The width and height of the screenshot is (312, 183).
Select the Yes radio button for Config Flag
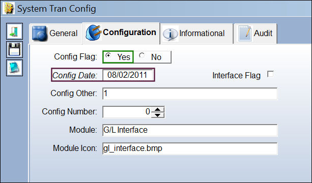click(108, 55)
